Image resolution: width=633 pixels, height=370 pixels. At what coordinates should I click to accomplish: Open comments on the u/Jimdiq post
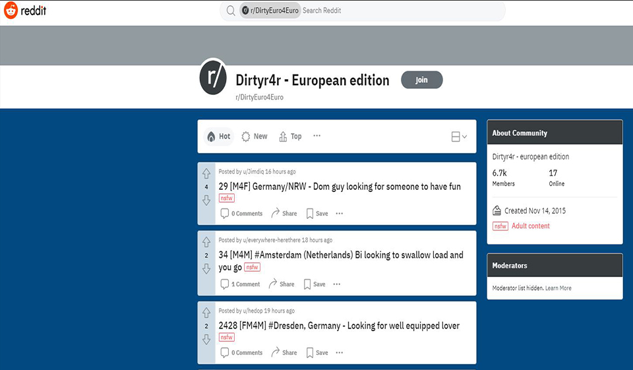coord(241,214)
